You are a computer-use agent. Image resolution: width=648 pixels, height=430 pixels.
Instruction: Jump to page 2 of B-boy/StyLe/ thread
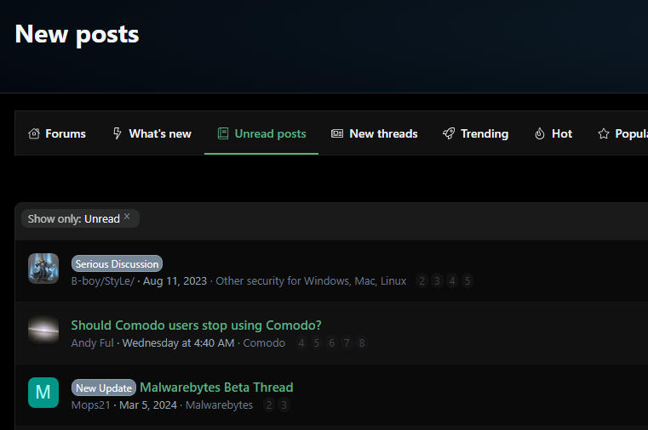point(422,281)
